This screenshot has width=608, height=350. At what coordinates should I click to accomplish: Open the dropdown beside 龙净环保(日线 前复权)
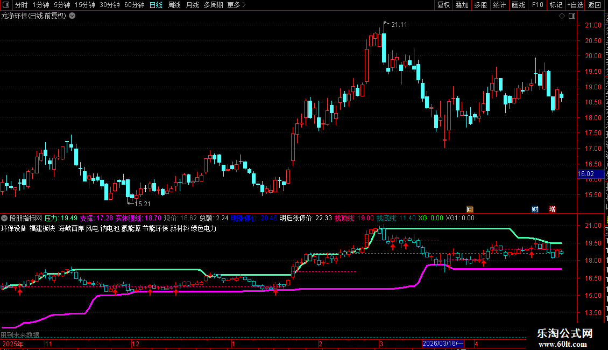pos(72,16)
